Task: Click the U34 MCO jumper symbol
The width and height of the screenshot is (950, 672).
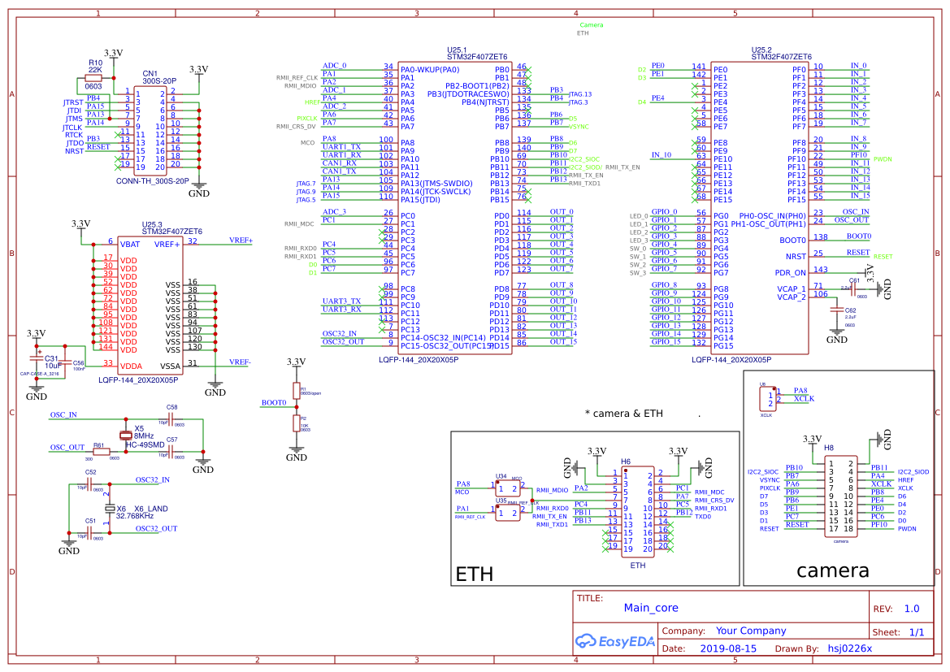Action: (507, 486)
